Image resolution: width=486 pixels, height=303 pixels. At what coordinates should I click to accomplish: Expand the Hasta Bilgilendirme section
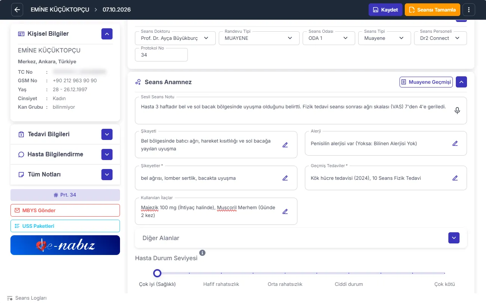pyautogui.click(x=107, y=154)
